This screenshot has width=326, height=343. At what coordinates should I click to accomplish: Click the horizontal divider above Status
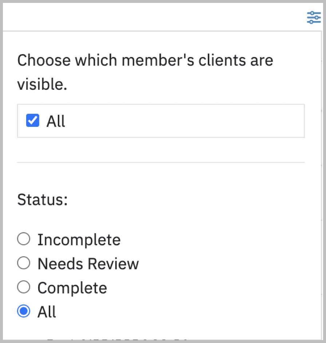click(x=161, y=162)
